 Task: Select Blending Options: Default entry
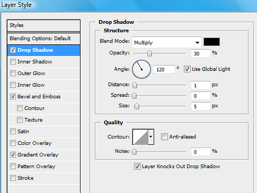43,39
